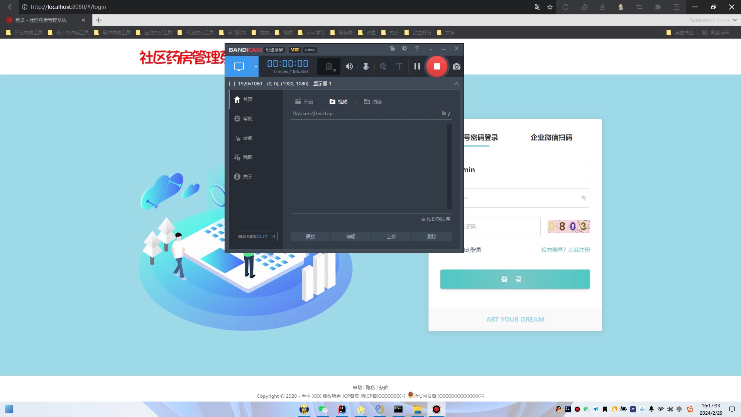
Task: Show password with the eye icon
Action: tap(584, 198)
